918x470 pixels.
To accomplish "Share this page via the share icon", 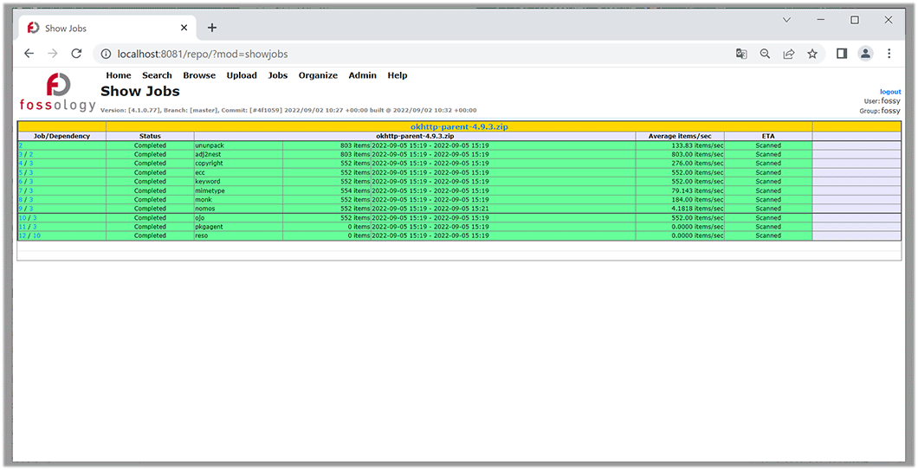I will (x=788, y=54).
